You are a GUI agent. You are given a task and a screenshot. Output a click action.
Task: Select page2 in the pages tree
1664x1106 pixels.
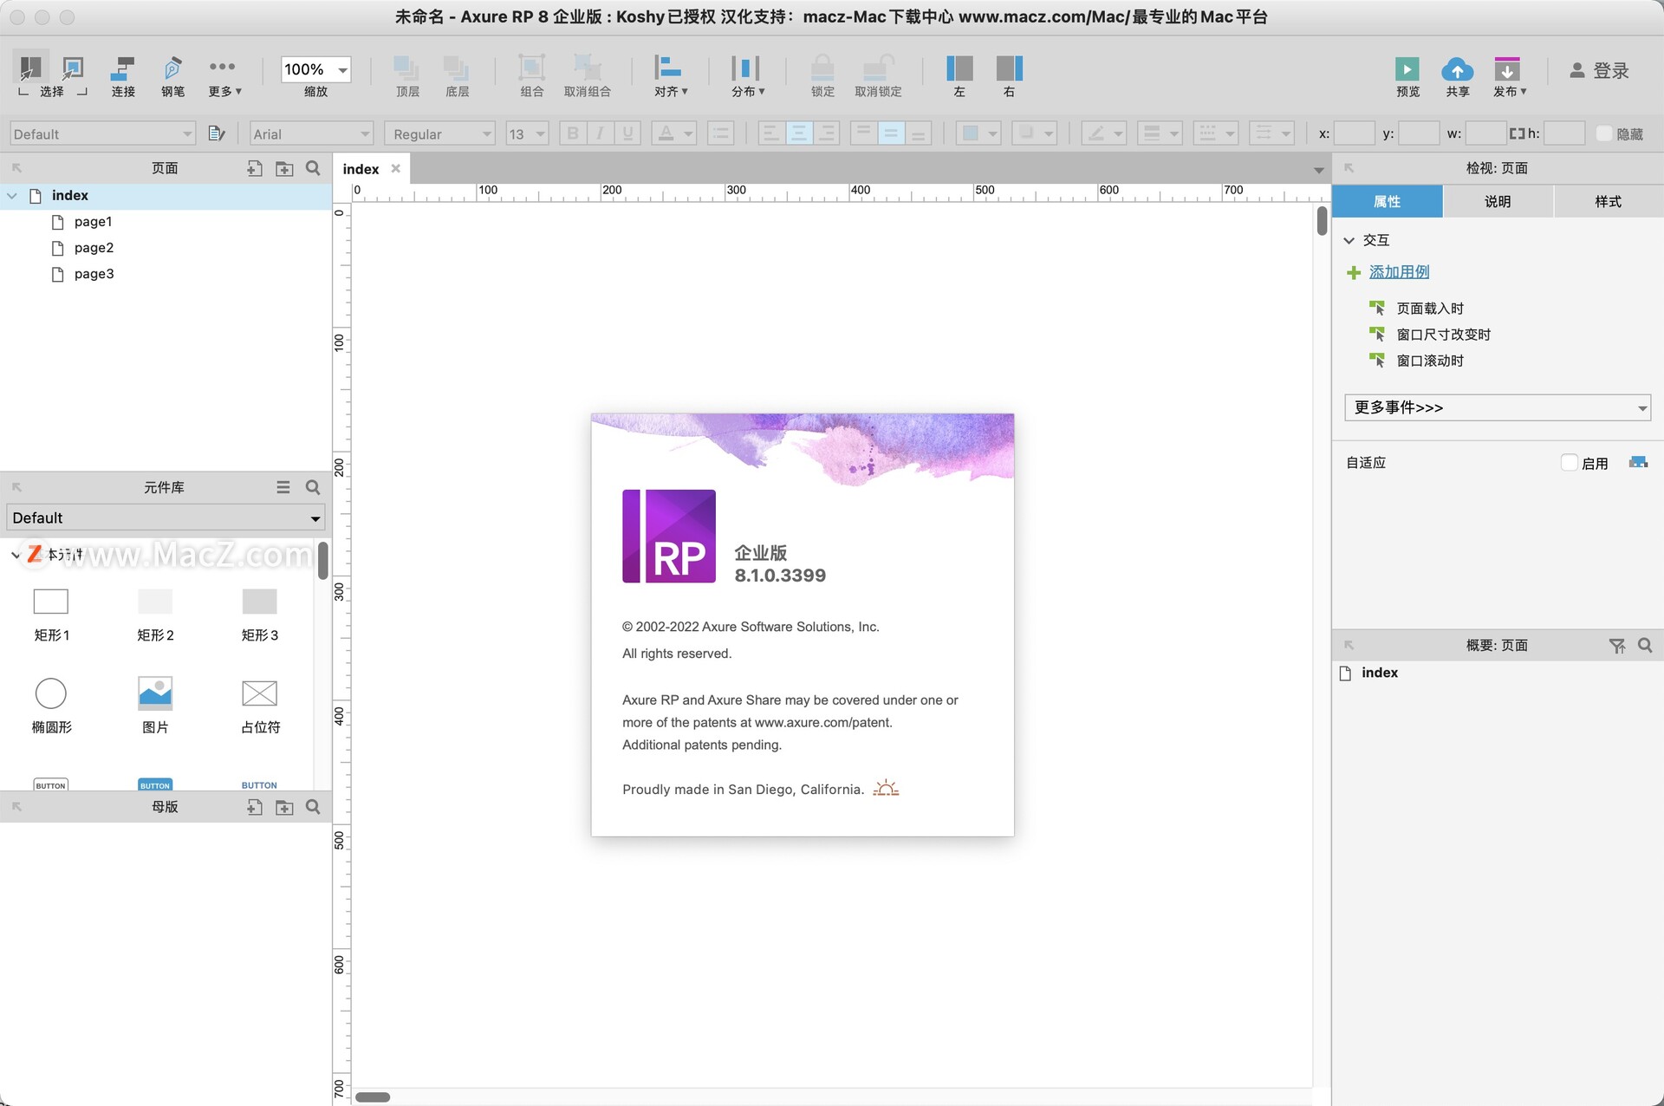click(94, 248)
